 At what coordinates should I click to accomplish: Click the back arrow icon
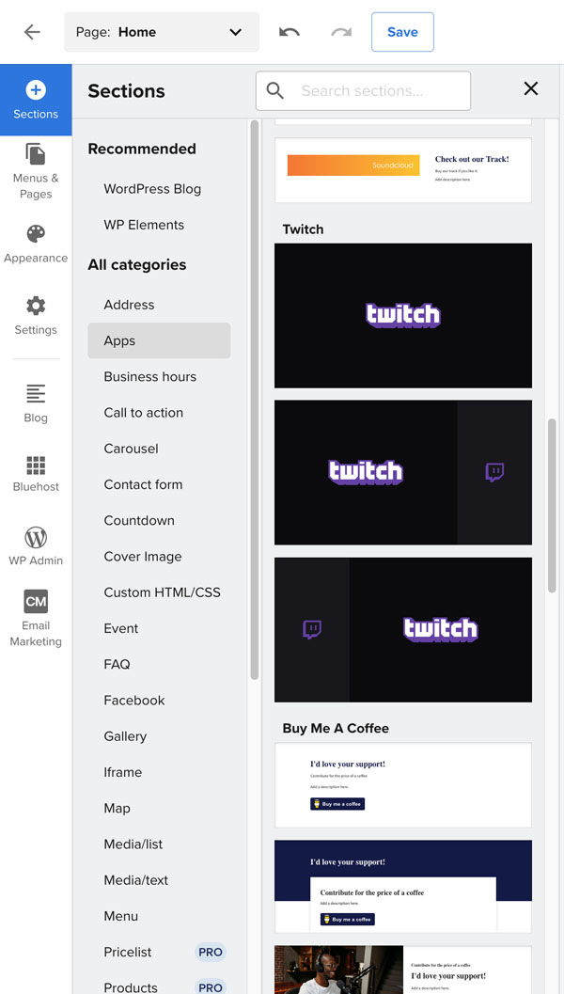32,32
